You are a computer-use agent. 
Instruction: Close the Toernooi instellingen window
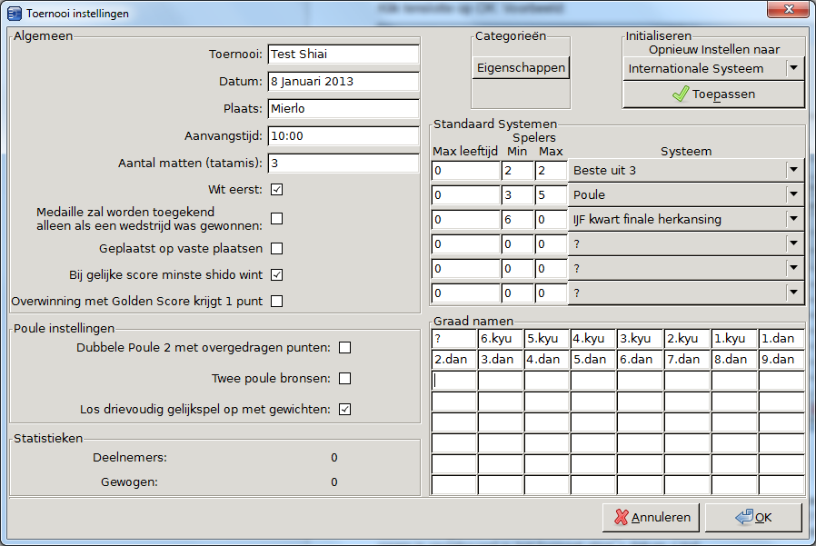(x=786, y=11)
